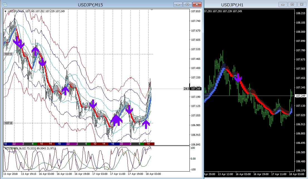Select the purple down arrow on H1 chart

(x=238, y=78)
